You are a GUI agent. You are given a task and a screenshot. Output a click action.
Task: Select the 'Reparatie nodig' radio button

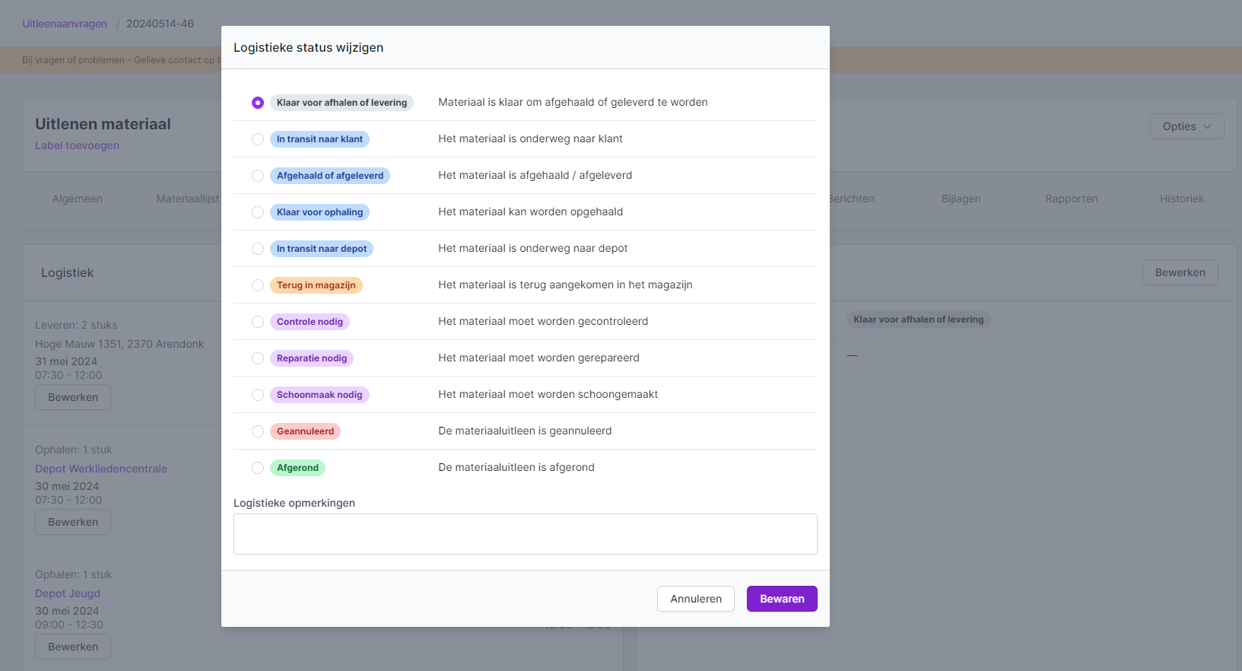click(x=258, y=358)
